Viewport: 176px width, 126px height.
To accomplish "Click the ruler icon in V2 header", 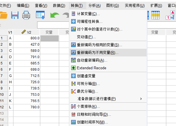I will (x=23, y=32).
